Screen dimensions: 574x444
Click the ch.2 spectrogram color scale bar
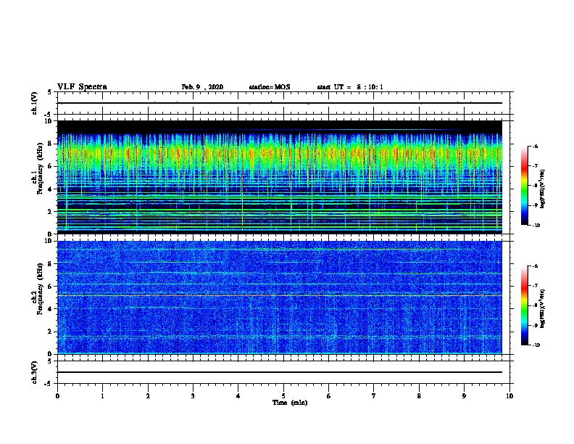(524, 305)
